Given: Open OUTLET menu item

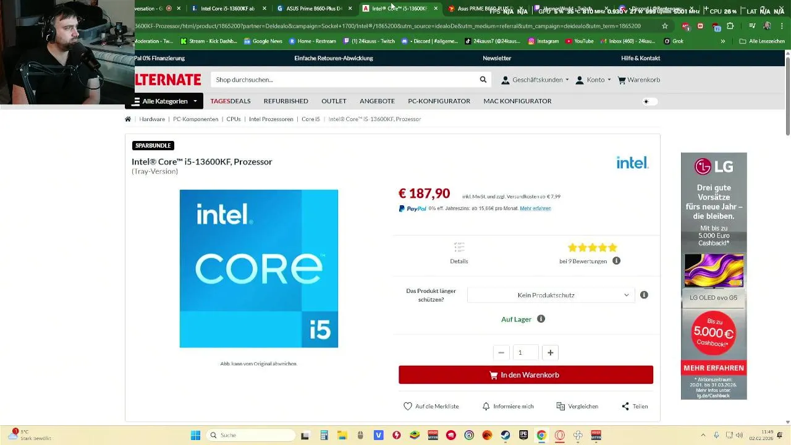Looking at the screenshot, I should 334,101.
